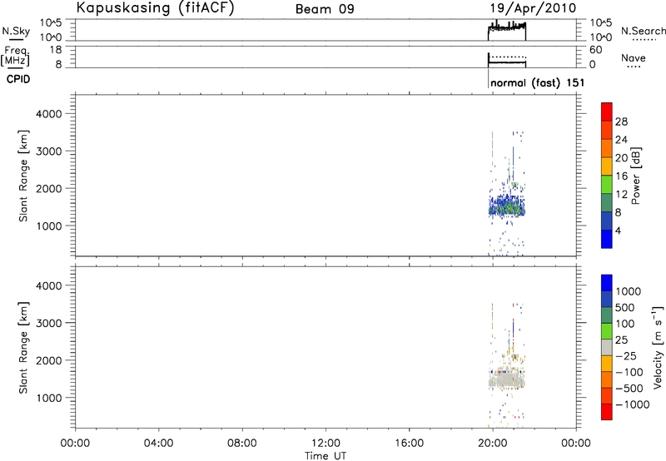Screen dimensions: 666x461
Task: Click the Power [dB] colorbar title
Action: point(635,176)
